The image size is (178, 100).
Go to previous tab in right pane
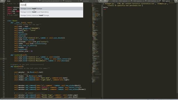point(105,1)
